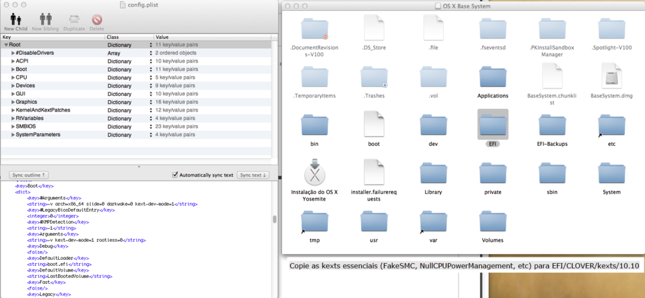The image size is (645, 298).
Task: Open the private folder
Action: 493,173
